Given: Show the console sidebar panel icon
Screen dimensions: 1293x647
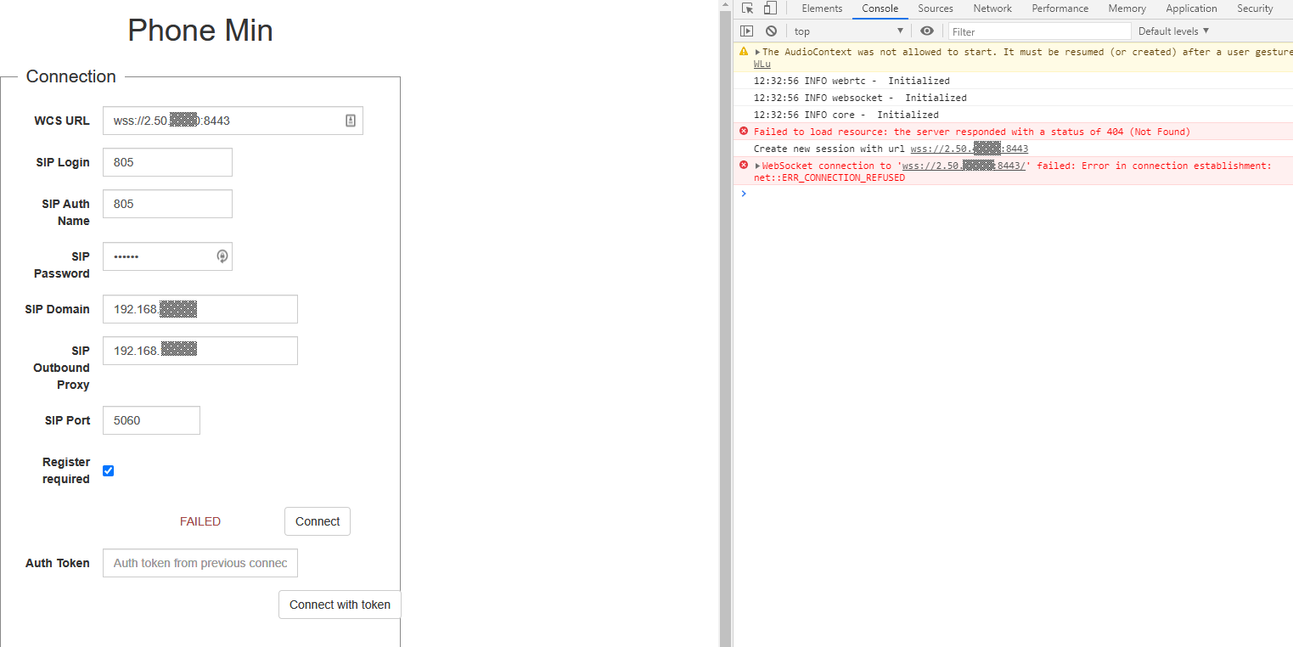Looking at the screenshot, I should pos(747,31).
